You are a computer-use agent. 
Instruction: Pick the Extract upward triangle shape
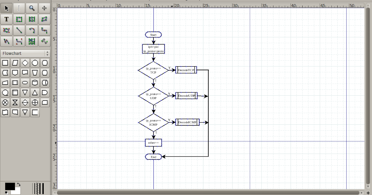[x=35, y=93]
